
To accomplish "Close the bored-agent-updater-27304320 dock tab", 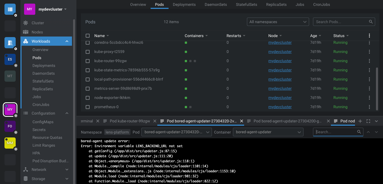I will coord(242,121).
